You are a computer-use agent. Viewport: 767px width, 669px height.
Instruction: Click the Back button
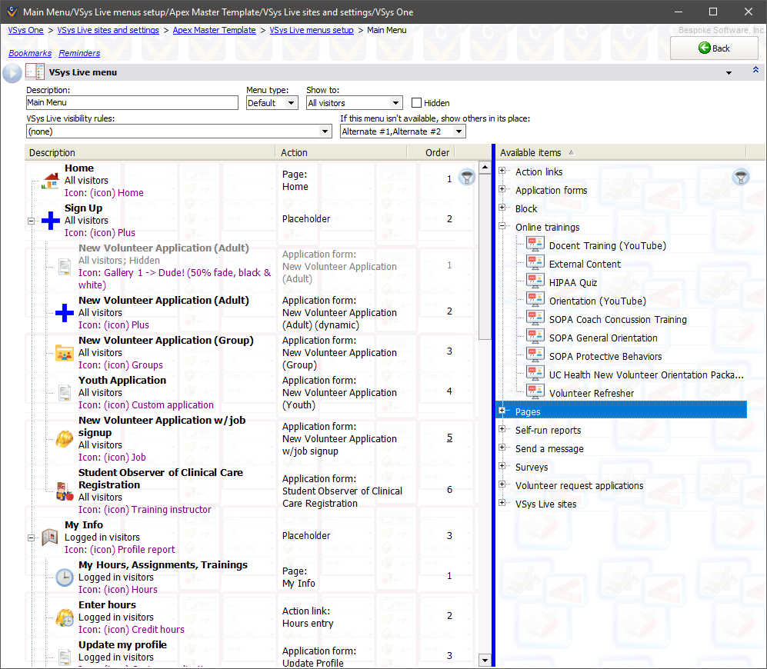click(x=714, y=48)
